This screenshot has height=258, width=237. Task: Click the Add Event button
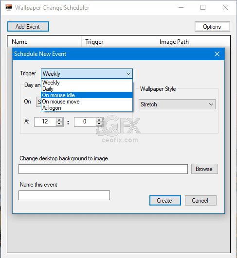click(x=28, y=27)
